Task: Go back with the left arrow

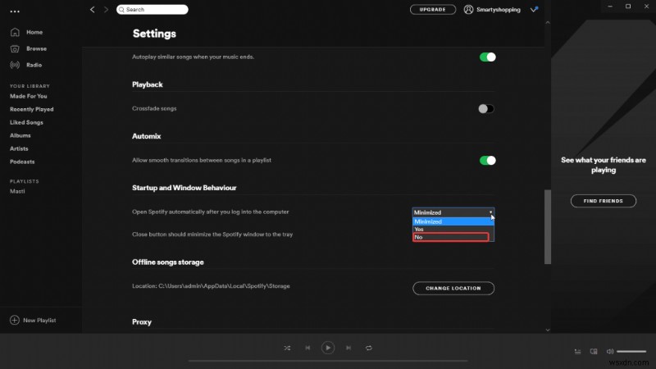Action: pos(92,9)
